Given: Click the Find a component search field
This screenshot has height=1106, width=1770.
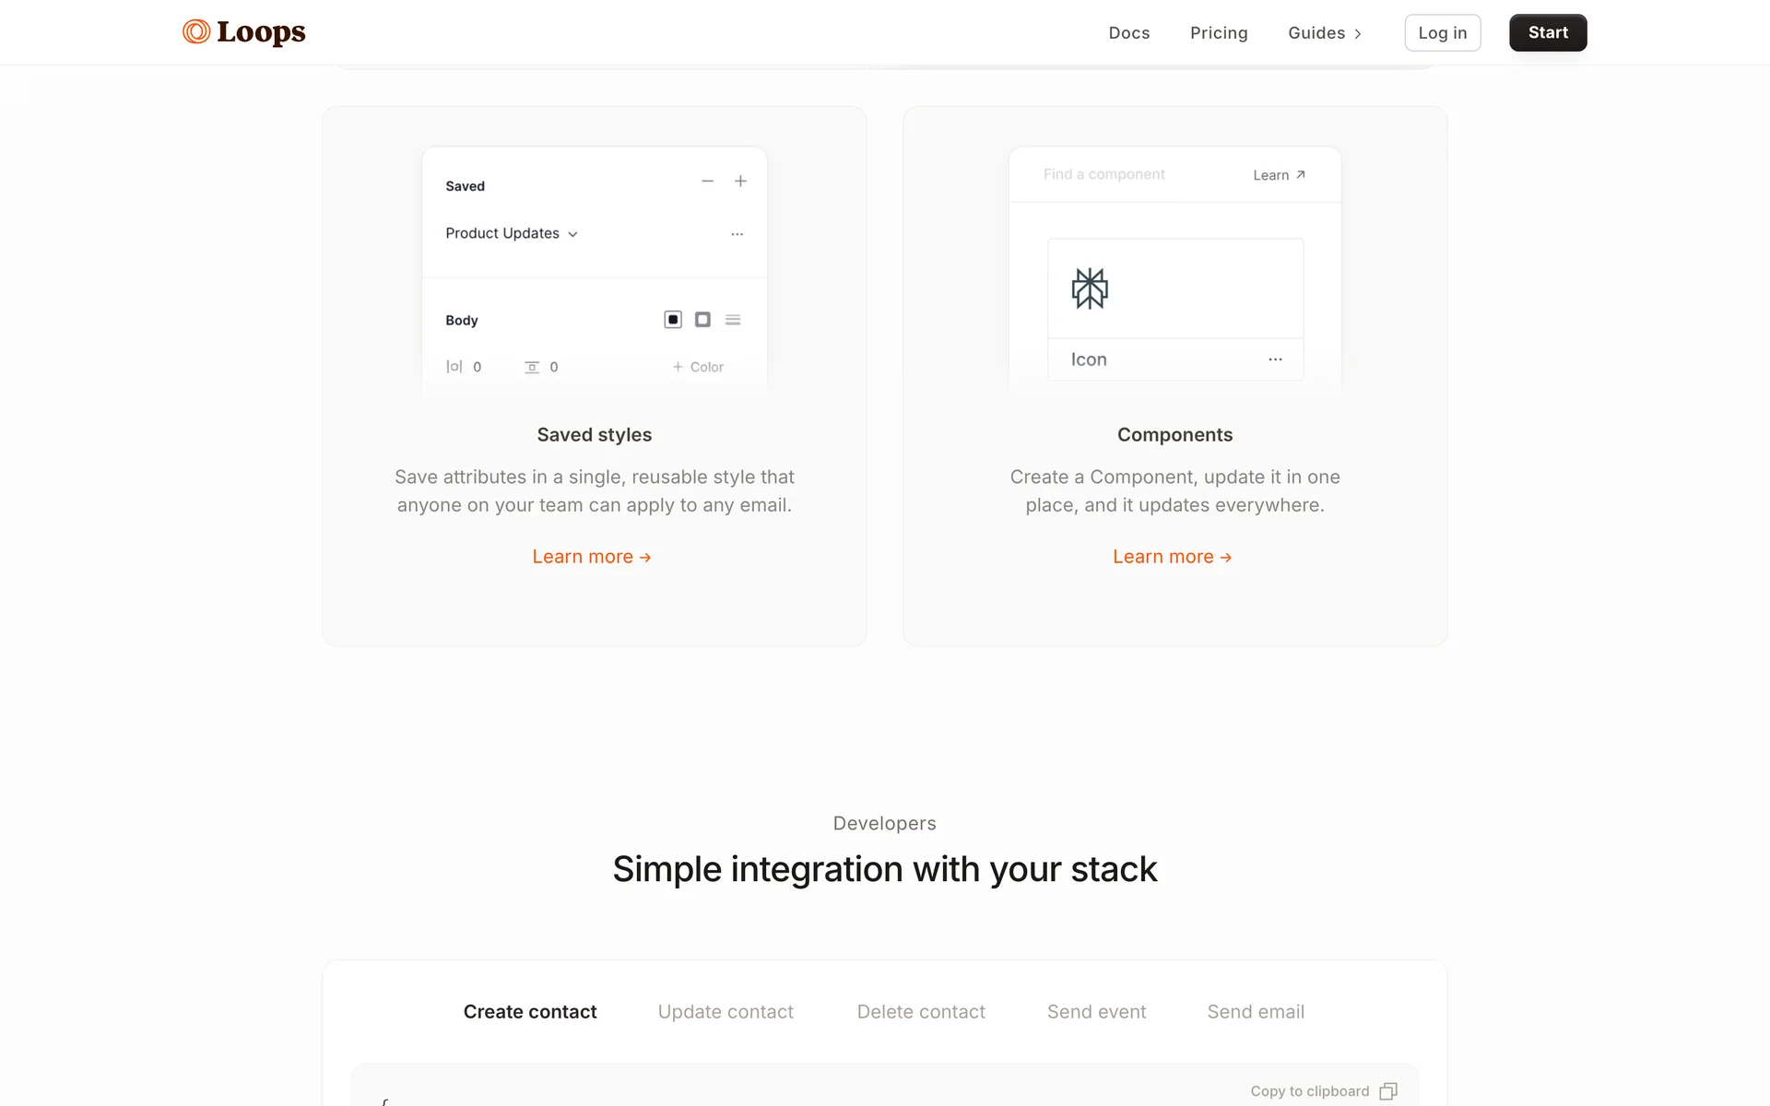Looking at the screenshot, I should tap(1104, 174).
